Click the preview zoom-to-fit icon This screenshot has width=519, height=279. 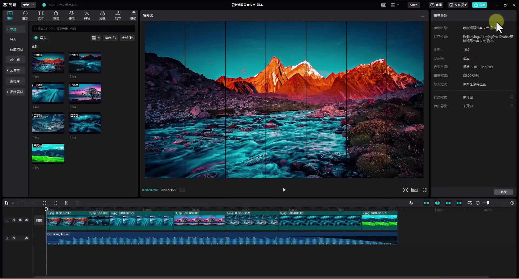(405, 190)
